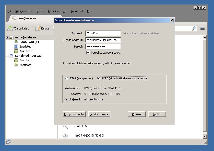Screen dimensions: 214x151
Task: Click the mail icon on mina@kodu.ee tab
Action: pyautogui.click(x=14, y=18)
